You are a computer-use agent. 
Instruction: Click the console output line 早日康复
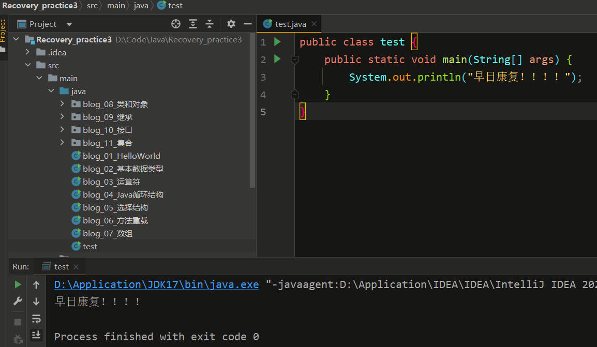[x=97, y=301]
